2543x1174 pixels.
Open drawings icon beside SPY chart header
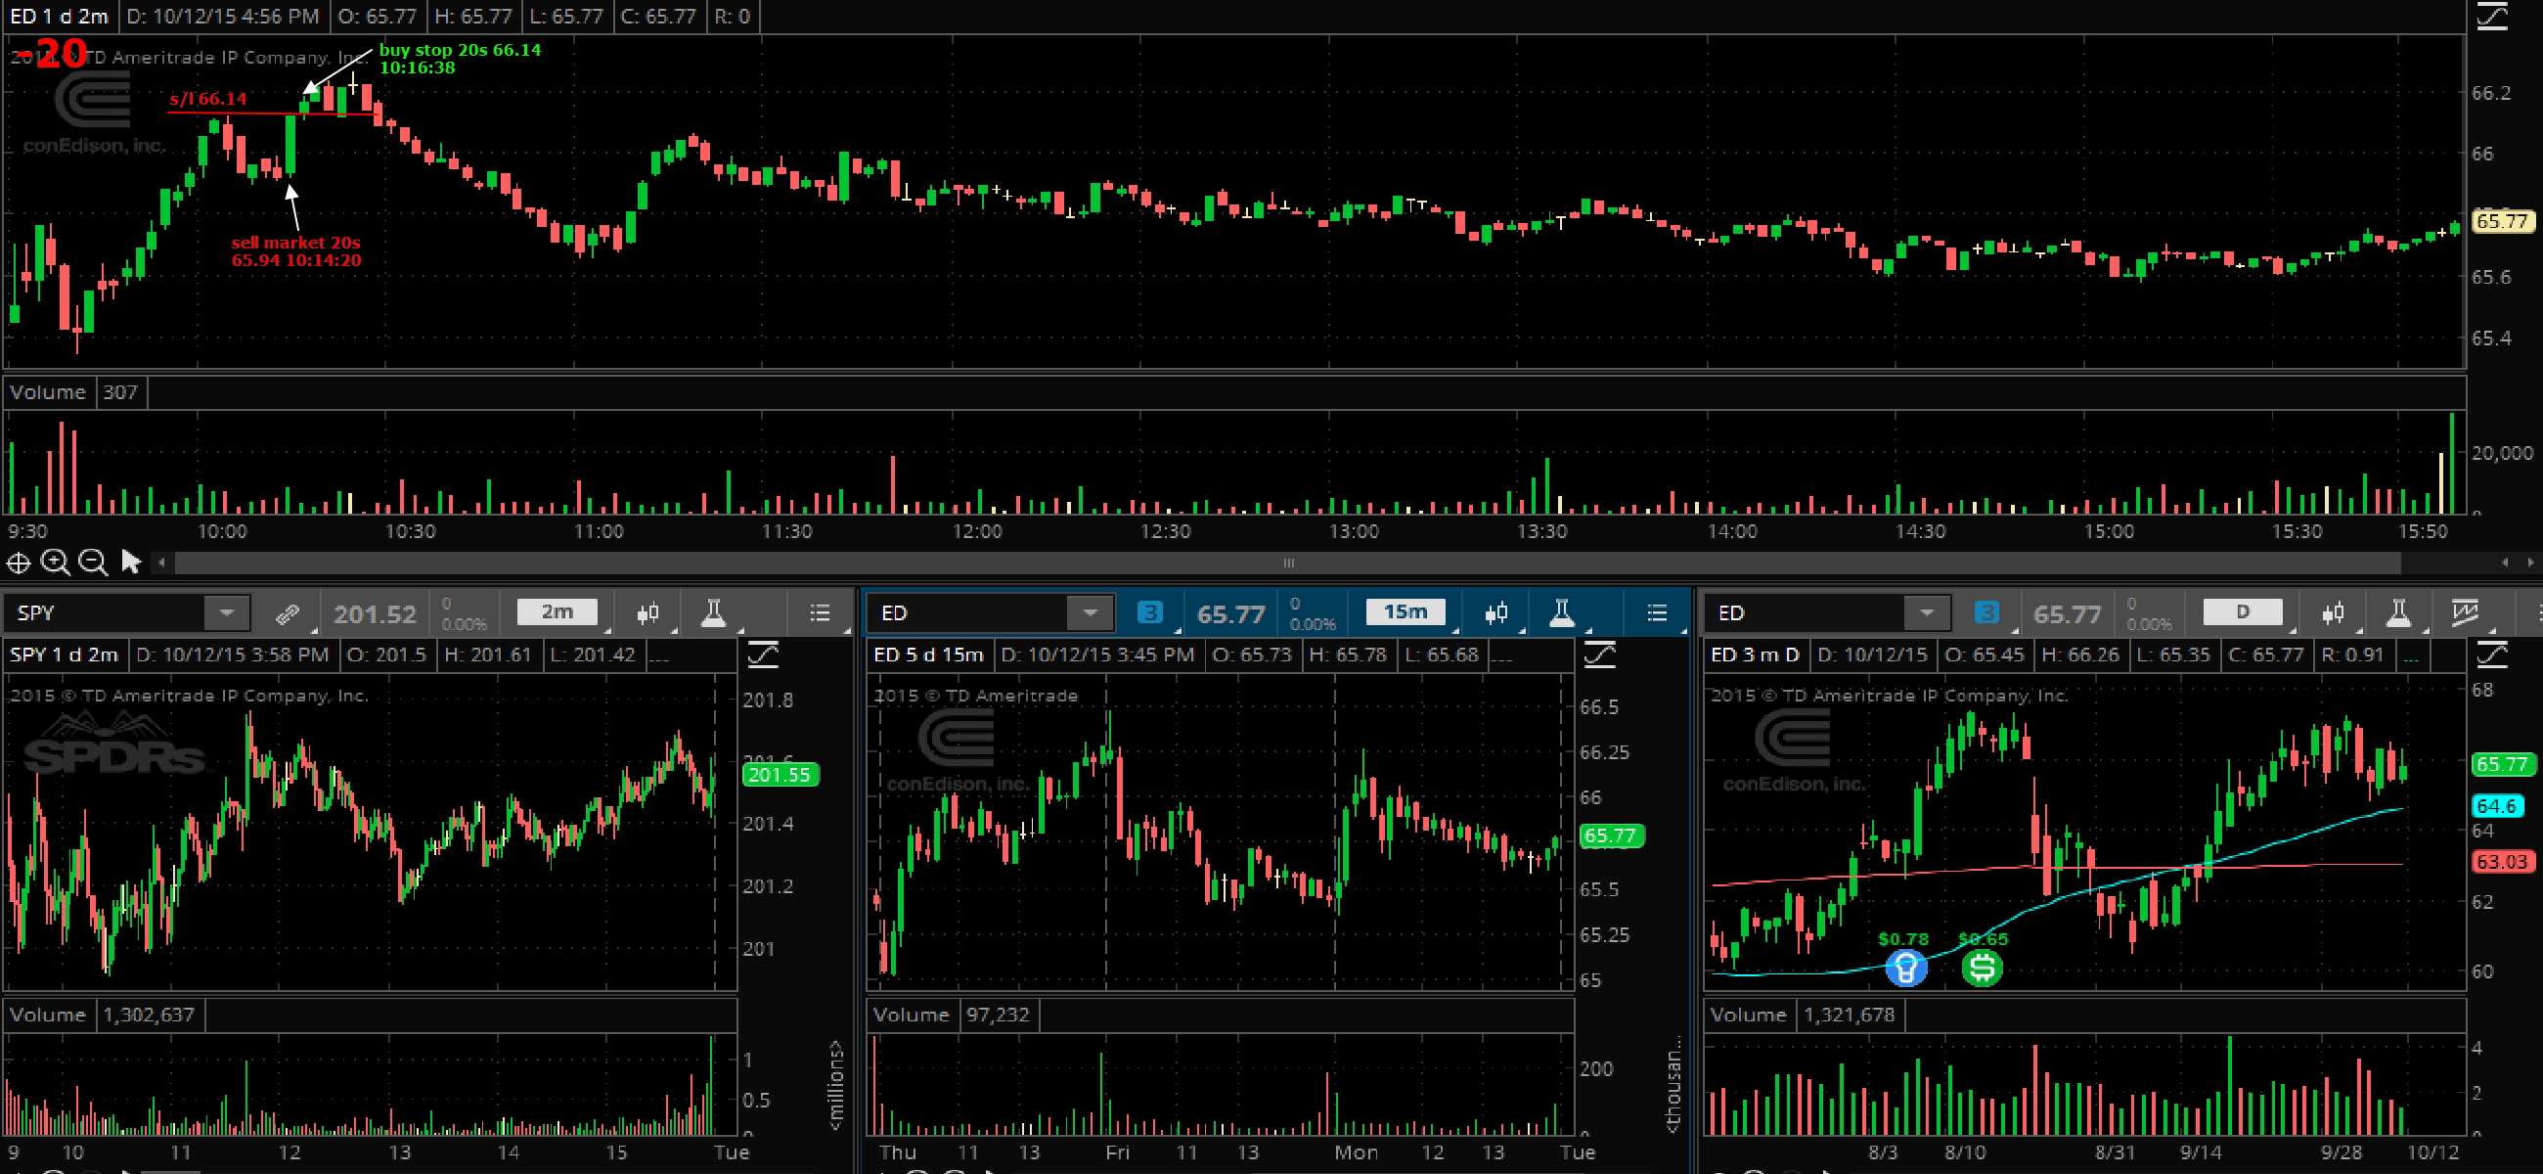click(x=763, y=655)
